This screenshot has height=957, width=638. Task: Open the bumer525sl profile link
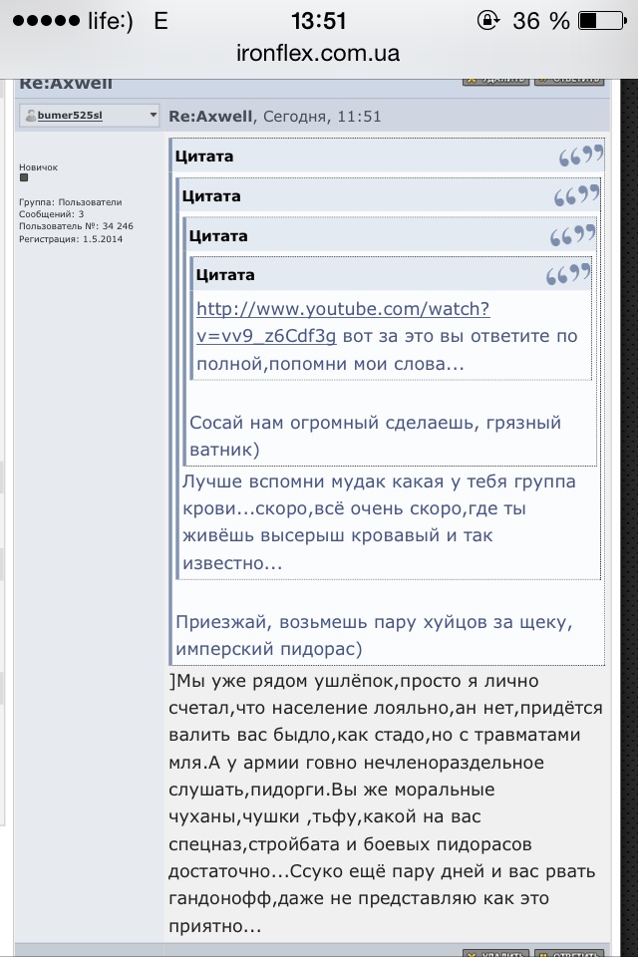[x=70, y=116]
